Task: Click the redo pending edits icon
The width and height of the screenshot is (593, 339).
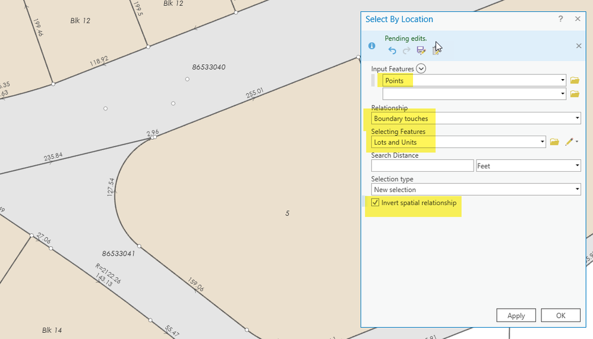Action: pyautogui.click(x=406, y=51)
